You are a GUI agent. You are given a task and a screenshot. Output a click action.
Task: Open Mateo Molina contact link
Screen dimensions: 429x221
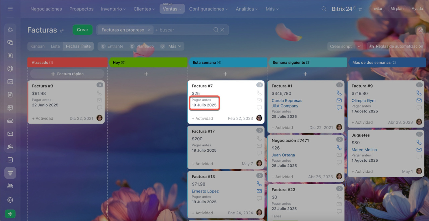click(x=364, y=150)
